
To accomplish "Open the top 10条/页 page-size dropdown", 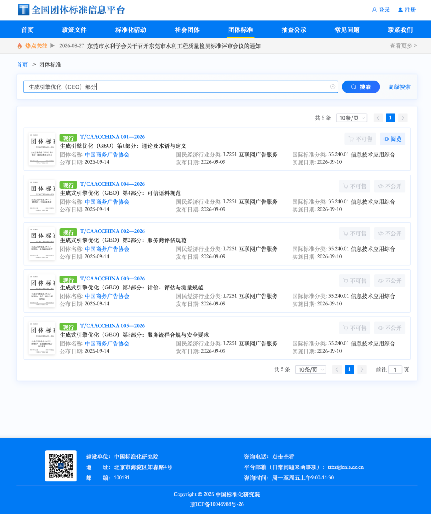I will point(352,118).
